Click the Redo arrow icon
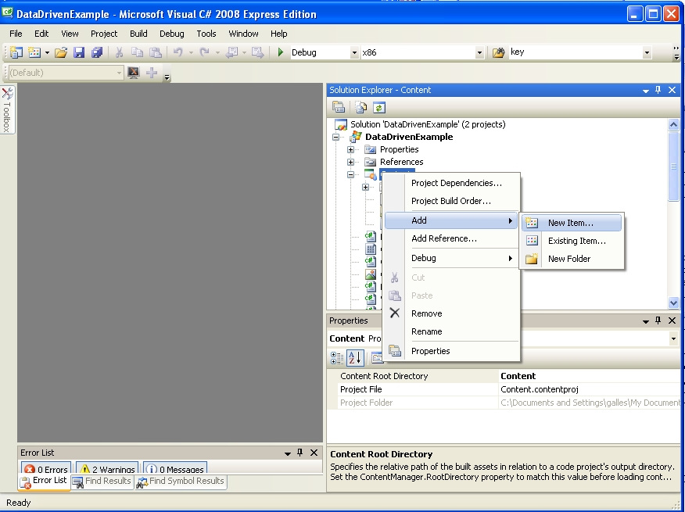Screen dimensions: 685x512 click(204, 52)
